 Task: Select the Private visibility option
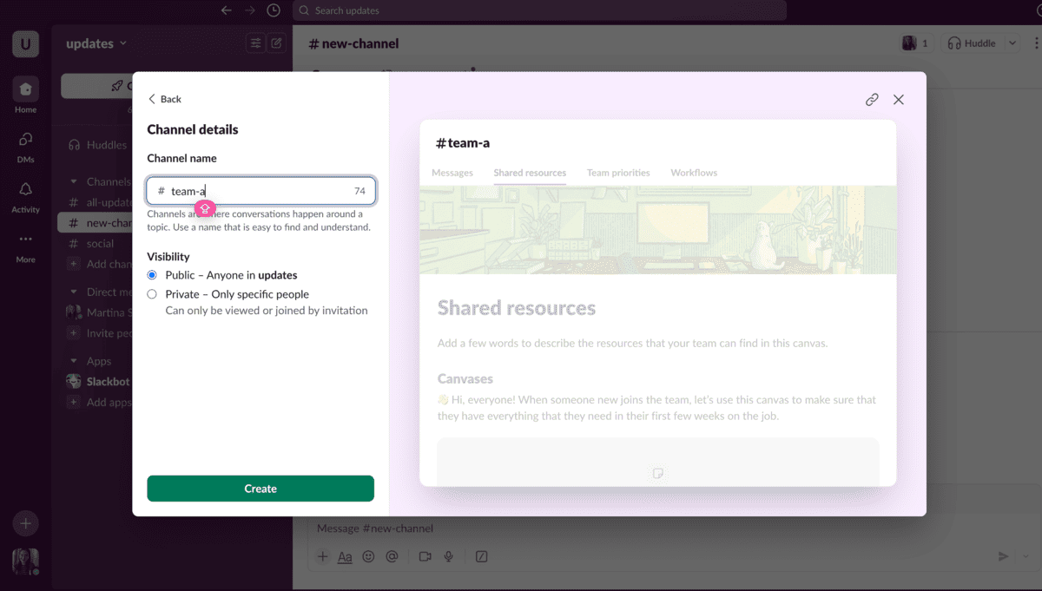[152, 294]
